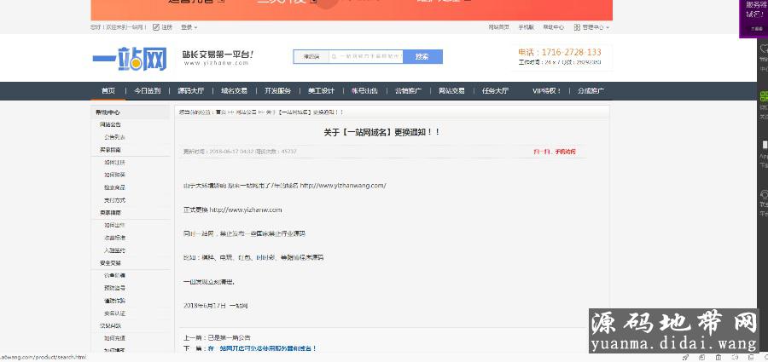Open 域名交易 in the navigation bar

click(x=234, y=91)
